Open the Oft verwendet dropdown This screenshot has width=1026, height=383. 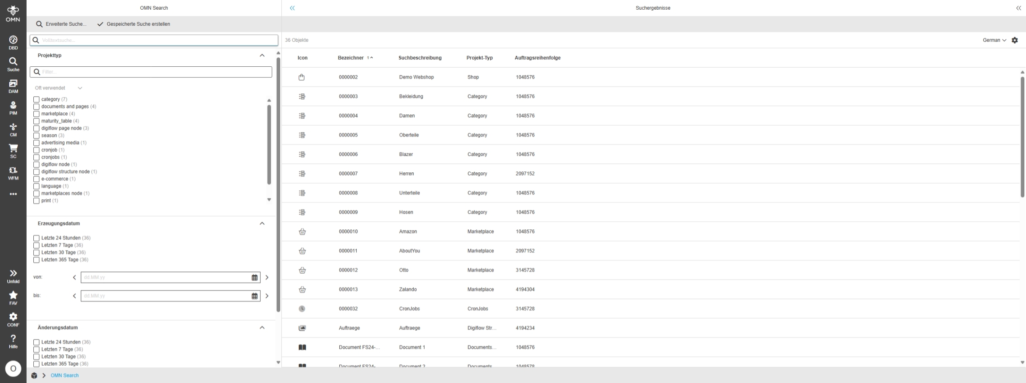point(58,88)
